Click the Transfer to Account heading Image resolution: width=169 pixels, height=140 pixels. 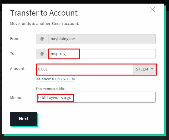[44, 13]
